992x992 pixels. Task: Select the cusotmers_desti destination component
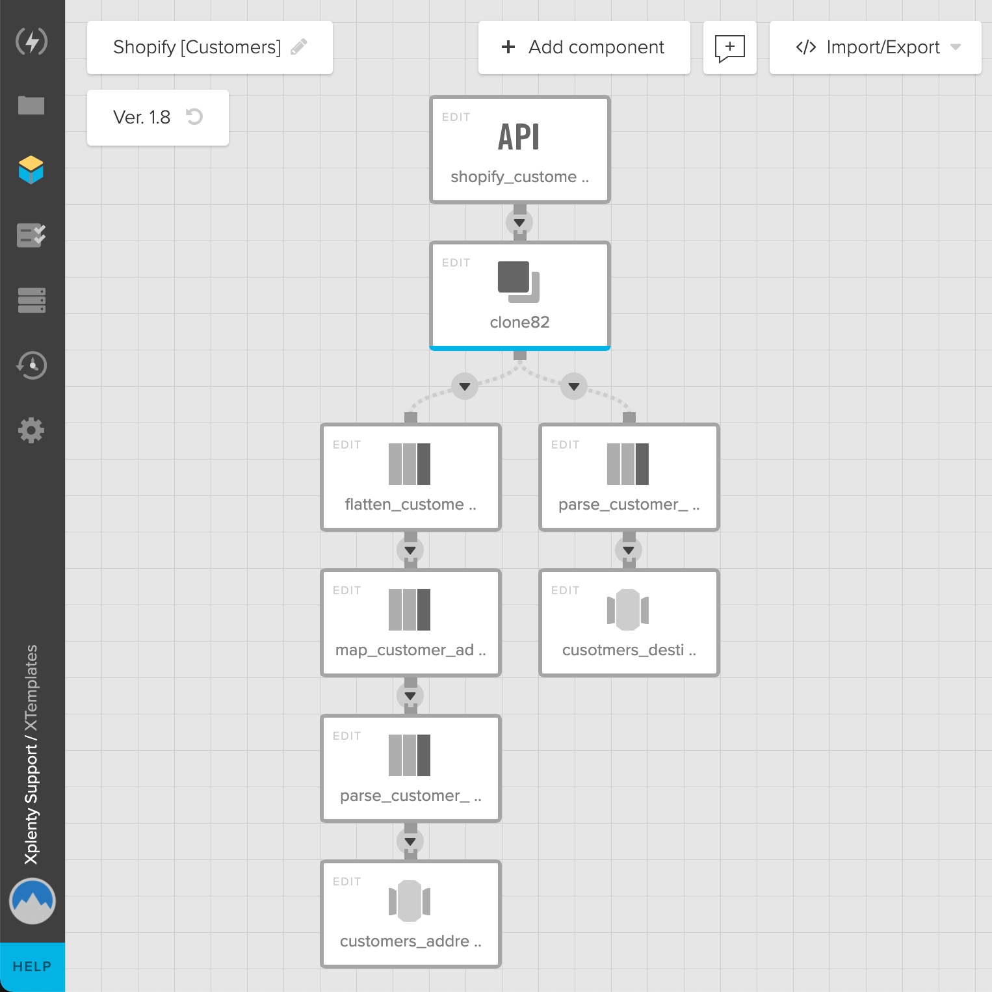(x=629, y=623)
